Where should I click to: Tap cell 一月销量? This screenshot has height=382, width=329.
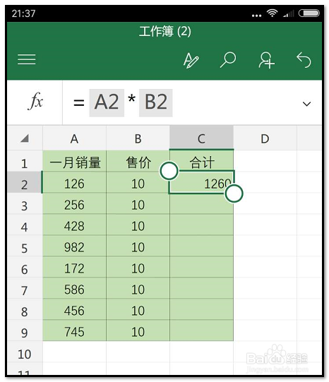point(75,162)
